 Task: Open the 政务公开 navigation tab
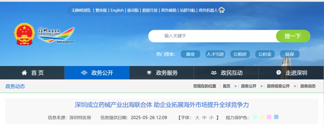(x=97, y=73)
